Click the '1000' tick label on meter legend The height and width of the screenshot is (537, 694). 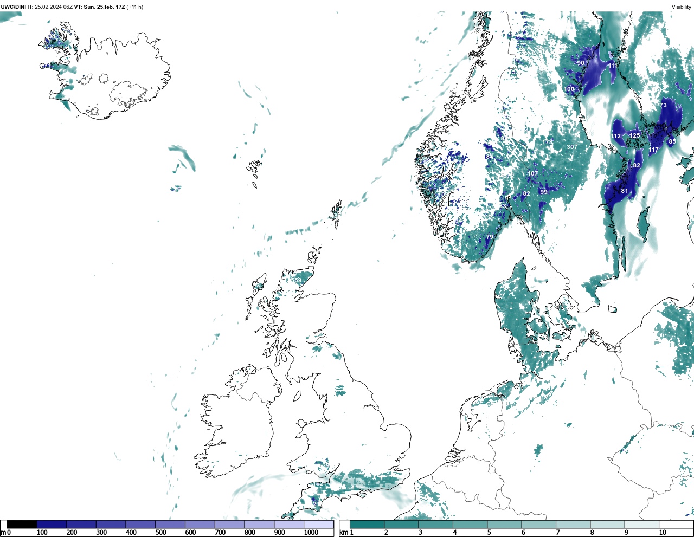(311, 533)
